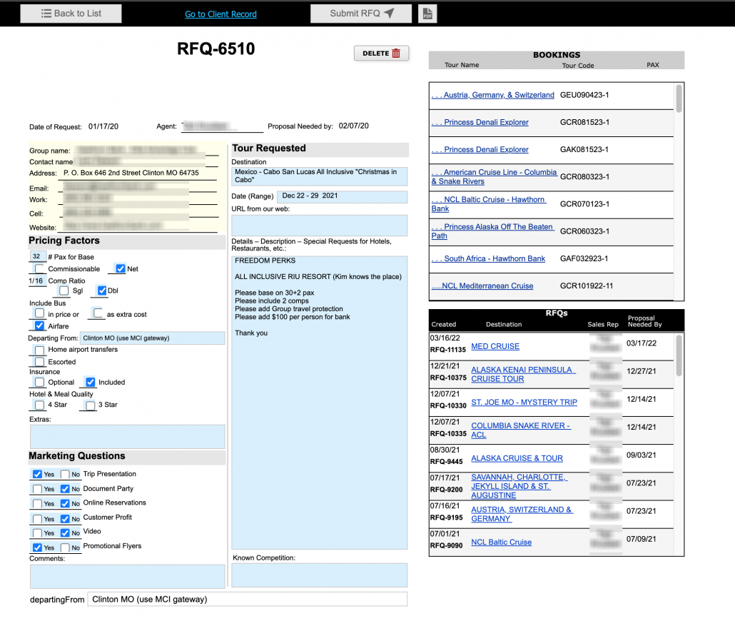Click the Back to List button
The height and width of the screenshot is (621, 735).
click(71, 14)
